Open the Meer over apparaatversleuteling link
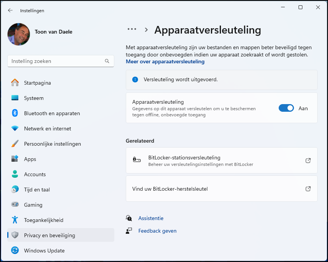 (x=165, y=61)
